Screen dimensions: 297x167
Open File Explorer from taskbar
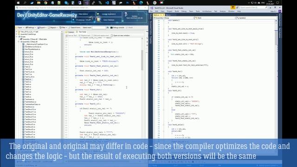coord(39,3)
